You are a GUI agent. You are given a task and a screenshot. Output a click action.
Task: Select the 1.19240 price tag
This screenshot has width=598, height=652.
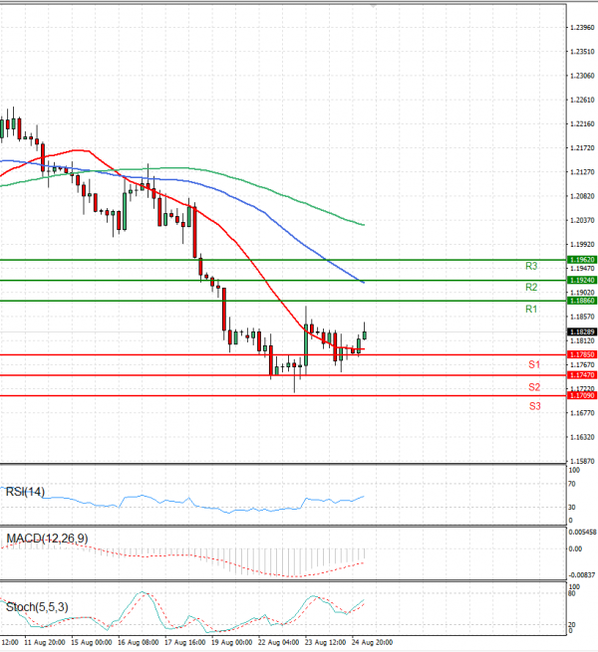tap(582, 281)
